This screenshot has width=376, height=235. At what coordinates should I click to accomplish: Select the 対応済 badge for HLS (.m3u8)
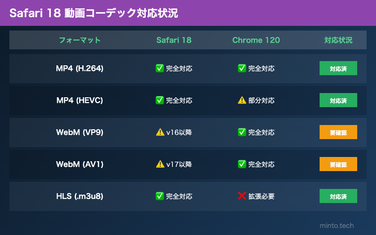tap(338, 196)
